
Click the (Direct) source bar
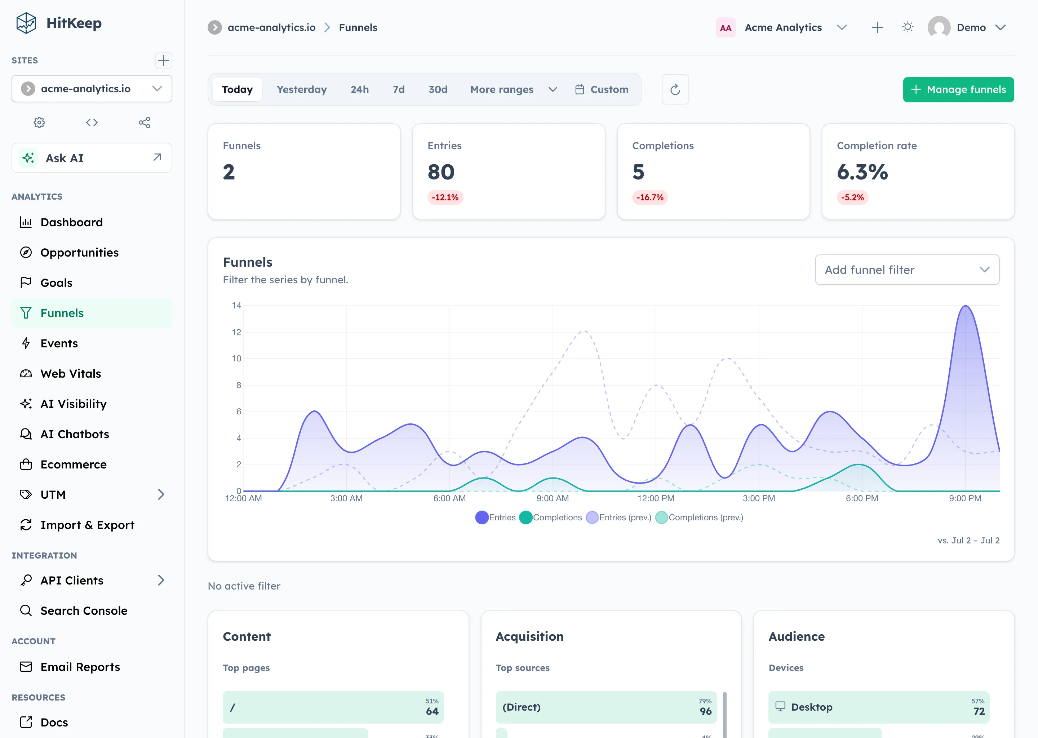[606, 707]
